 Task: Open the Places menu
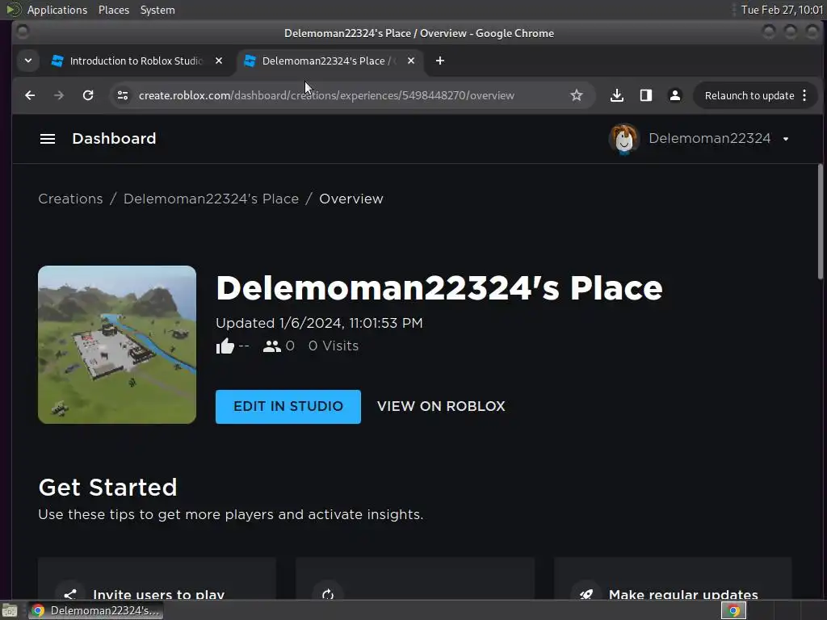pos(114,10)
